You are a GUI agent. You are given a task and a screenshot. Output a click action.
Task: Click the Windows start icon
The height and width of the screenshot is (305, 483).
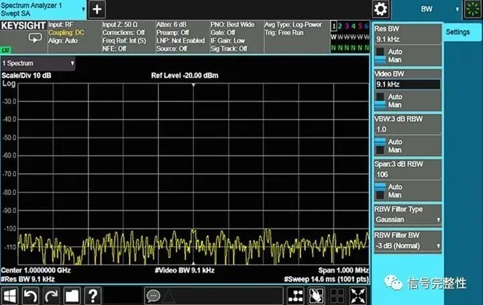point(10,295)
